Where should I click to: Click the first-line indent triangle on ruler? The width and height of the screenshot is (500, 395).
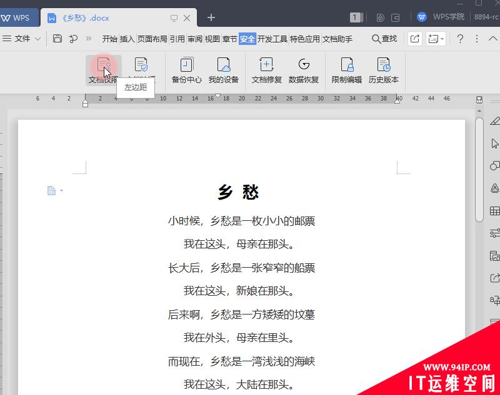tap(217, 95)
